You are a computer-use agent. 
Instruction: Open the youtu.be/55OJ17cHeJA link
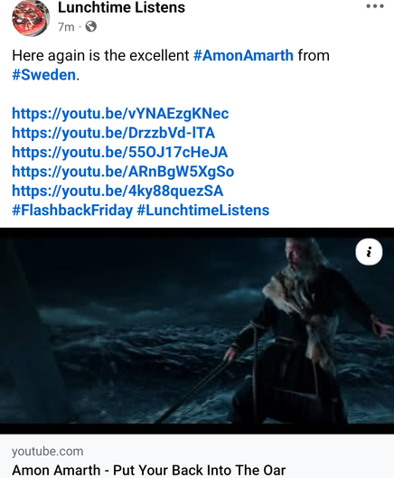tap(119, 152)
